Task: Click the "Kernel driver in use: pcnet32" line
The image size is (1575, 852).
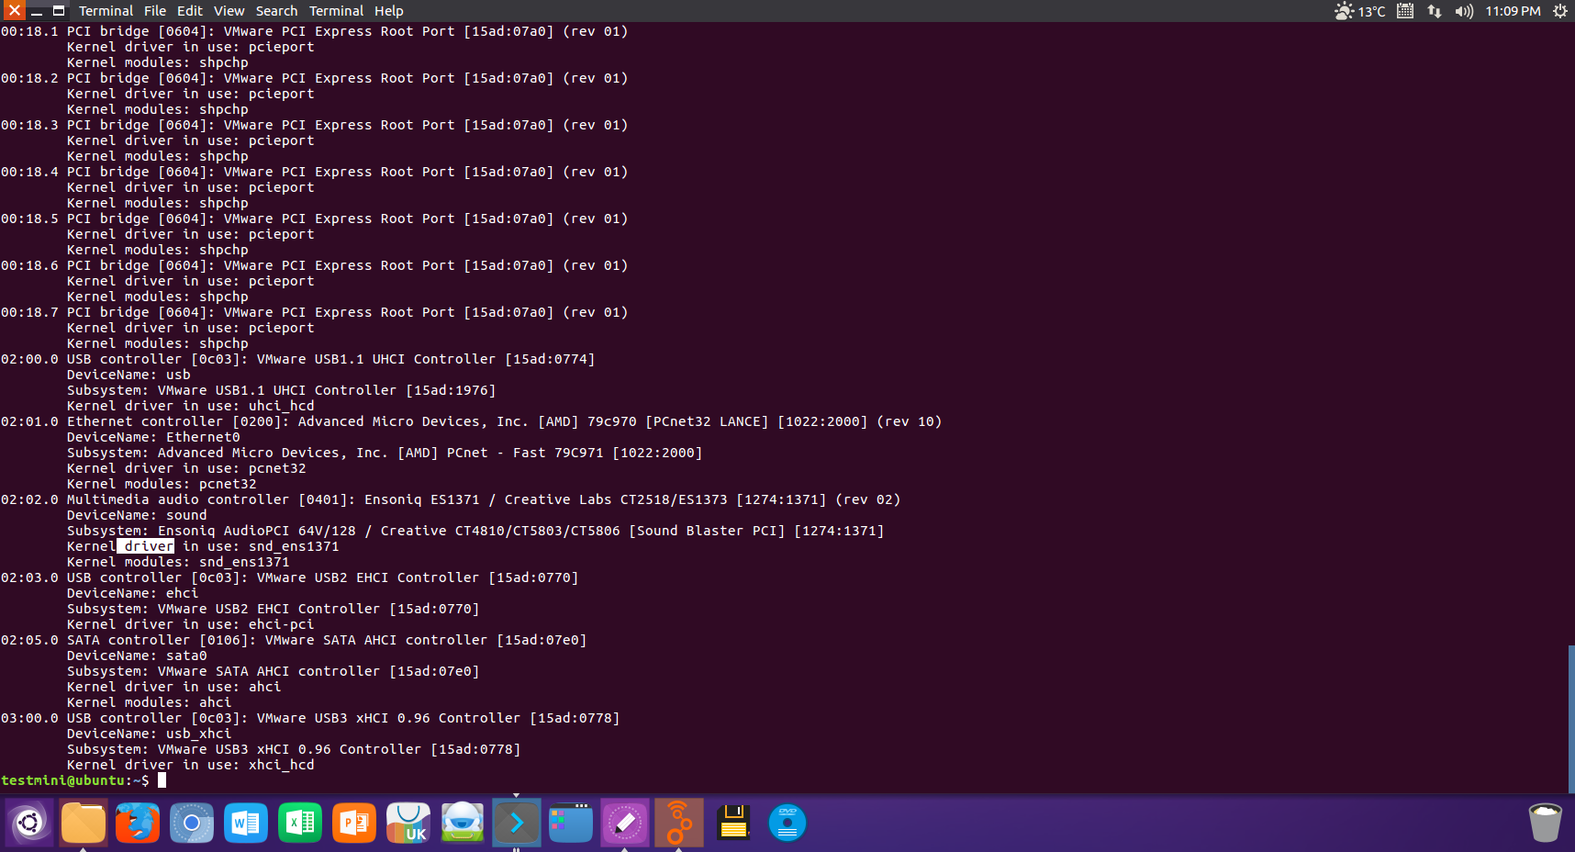Action: point(186,468)
